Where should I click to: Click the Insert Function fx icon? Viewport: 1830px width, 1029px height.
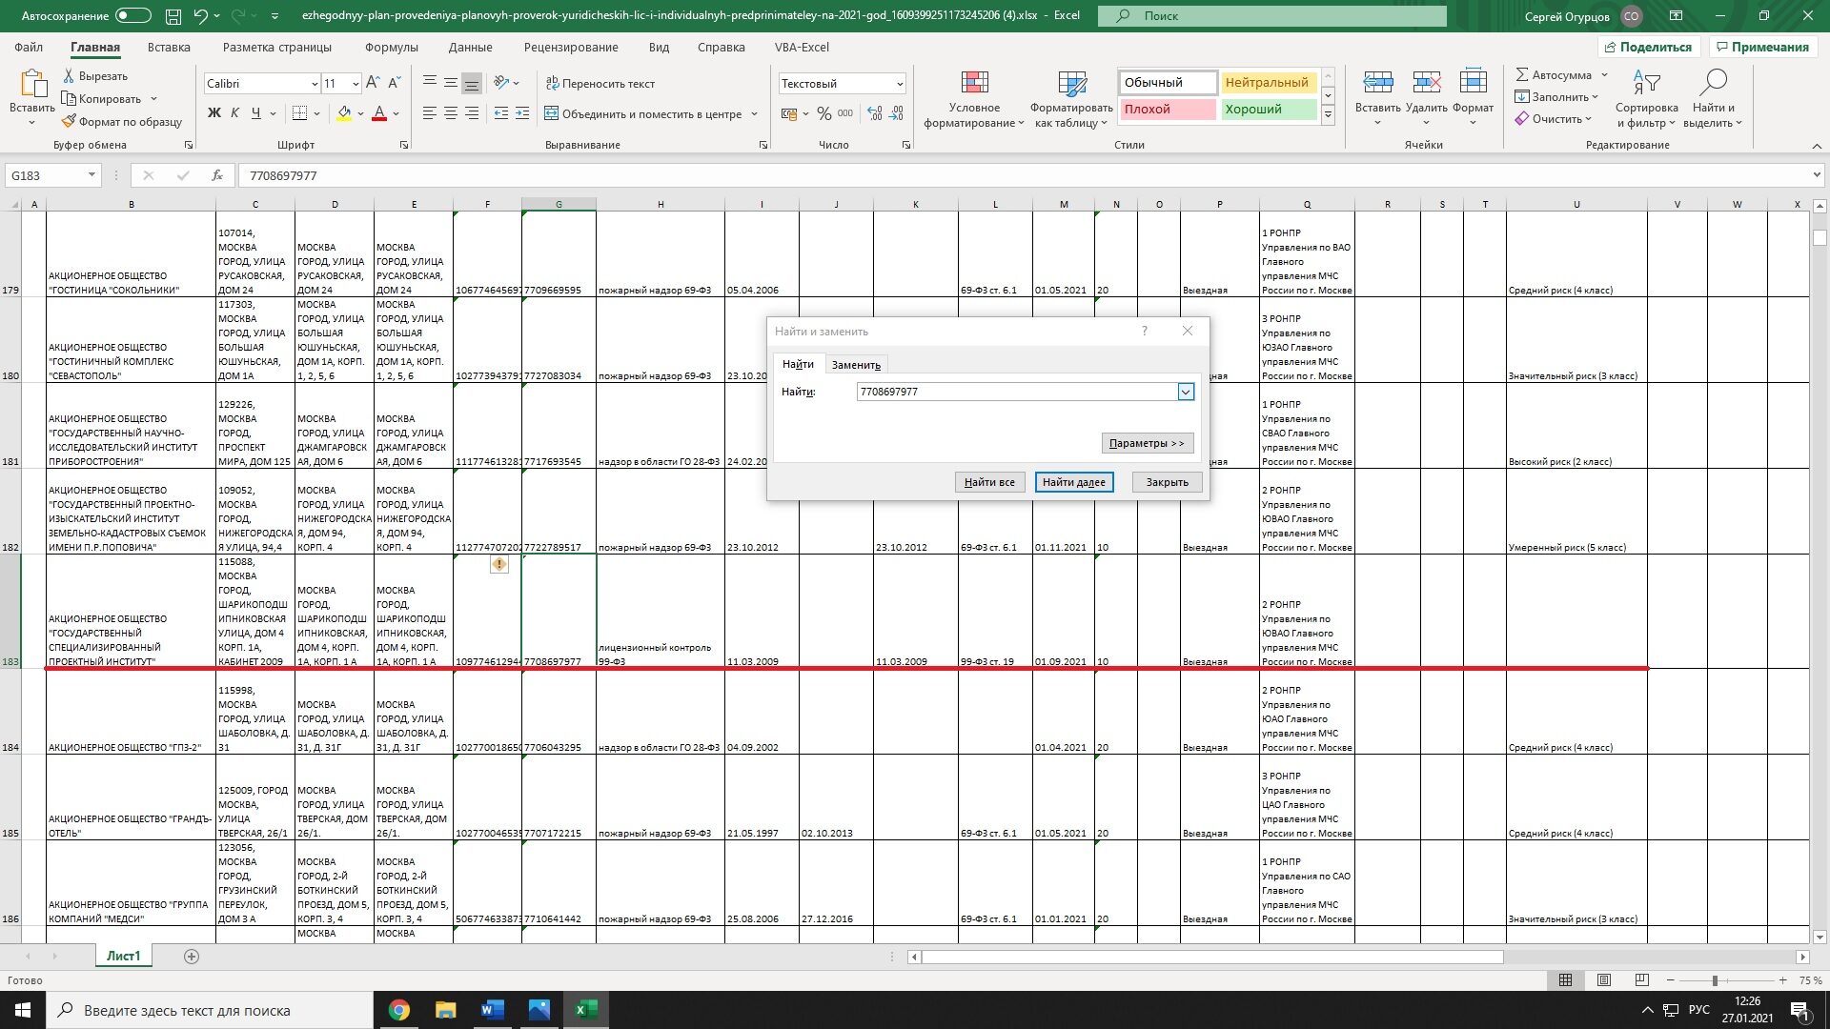pyautogui.click(x=217, y=175)
